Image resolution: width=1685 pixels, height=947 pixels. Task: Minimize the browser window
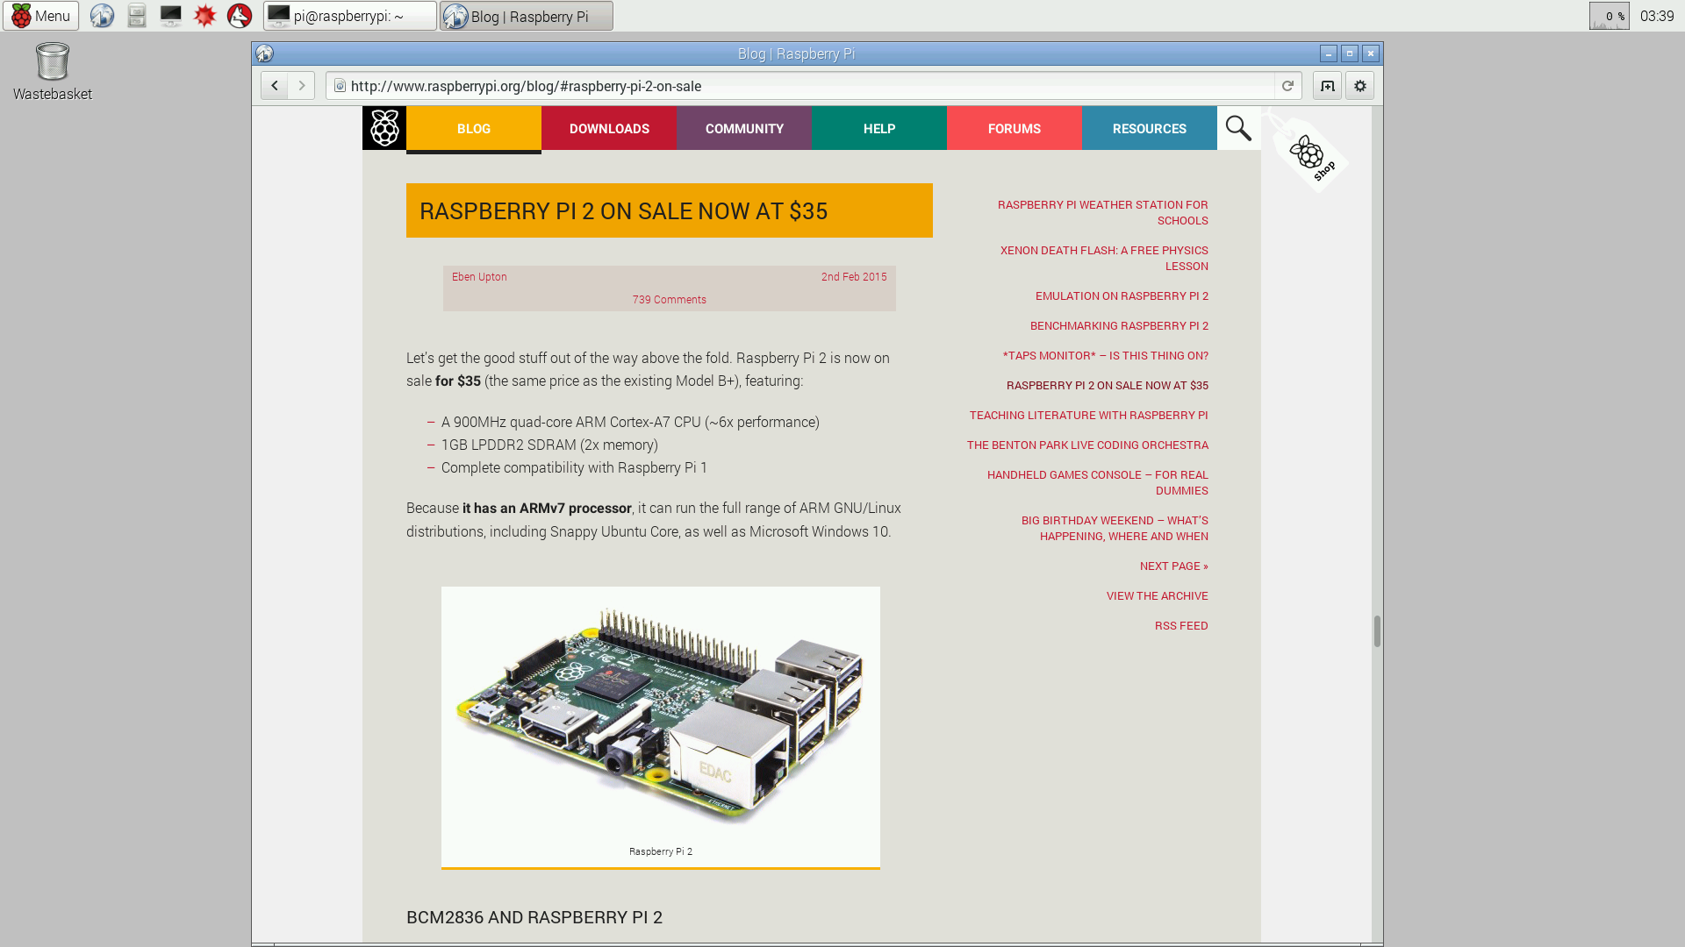(1329, 53)
